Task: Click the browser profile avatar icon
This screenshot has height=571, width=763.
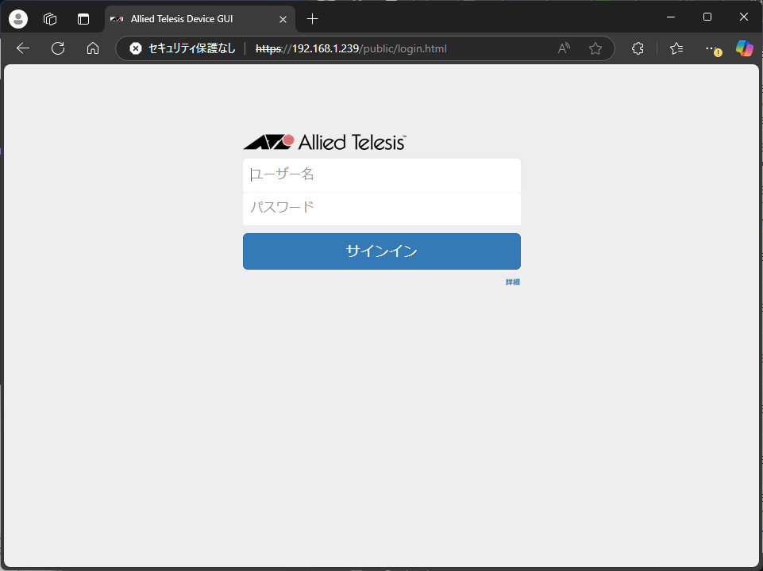Action: pos(17,18)
